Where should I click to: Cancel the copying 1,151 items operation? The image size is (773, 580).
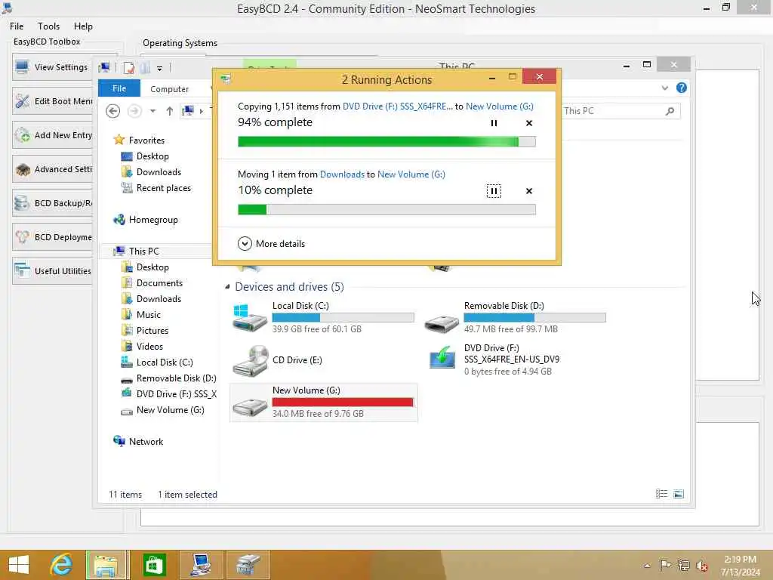click(529, 123)
